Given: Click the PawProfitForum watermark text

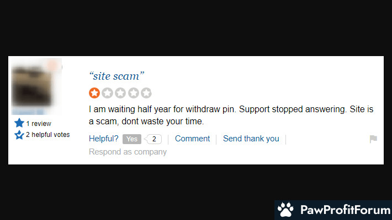Looking at the screenshot, I should click(346, 210).
